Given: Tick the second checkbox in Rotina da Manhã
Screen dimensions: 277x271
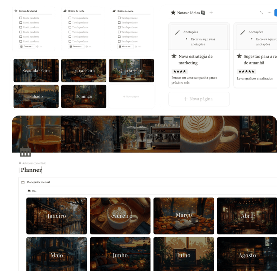Looking at the screenshot, I should (x=21, y=23).
